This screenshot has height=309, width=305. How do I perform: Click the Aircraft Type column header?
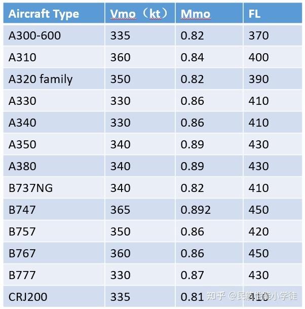tap(44, 14)
